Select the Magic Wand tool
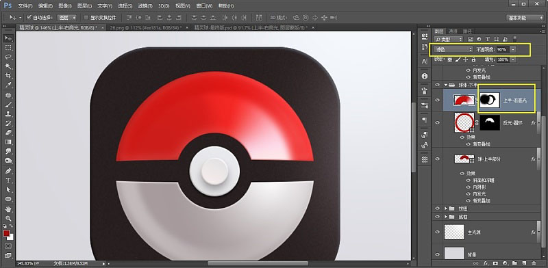The height and width of the screenshot is (268, 548). coord(8,66)
